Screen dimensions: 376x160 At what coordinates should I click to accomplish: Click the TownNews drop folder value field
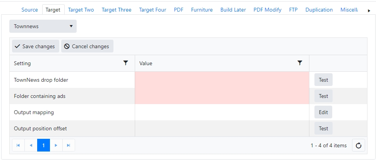tap(222, 80)
